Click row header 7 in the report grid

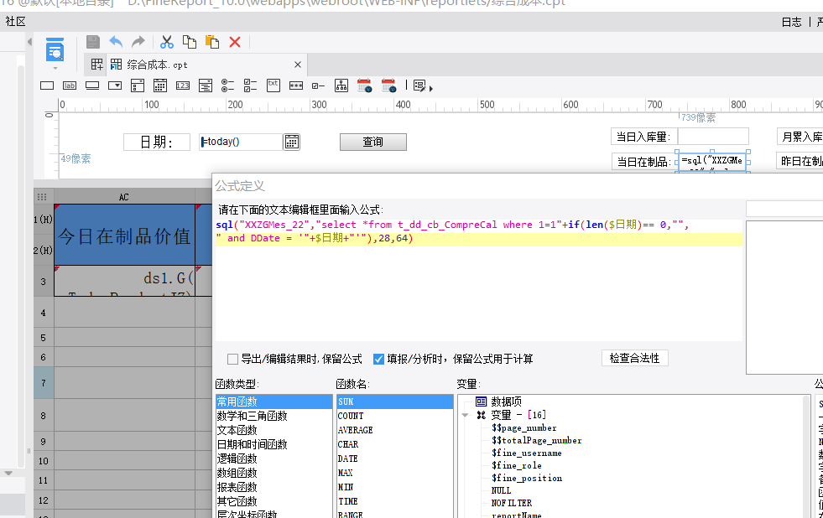pyautogui.click(x=44, y=383)
